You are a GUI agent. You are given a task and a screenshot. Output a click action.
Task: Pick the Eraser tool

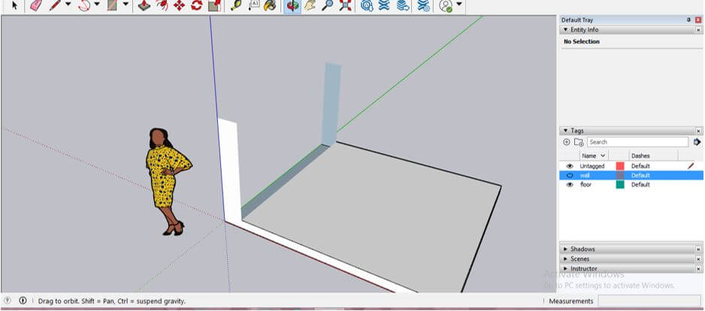pos(35,5)
